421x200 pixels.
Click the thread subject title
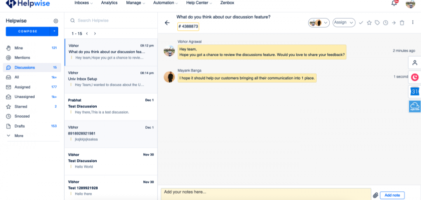[x=224, y=17]
